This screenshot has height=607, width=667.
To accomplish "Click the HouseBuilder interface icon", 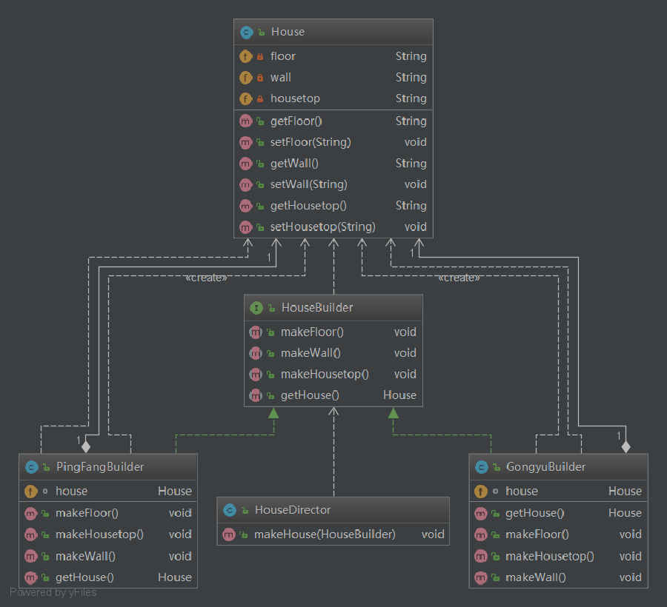I will coord(256,307).
